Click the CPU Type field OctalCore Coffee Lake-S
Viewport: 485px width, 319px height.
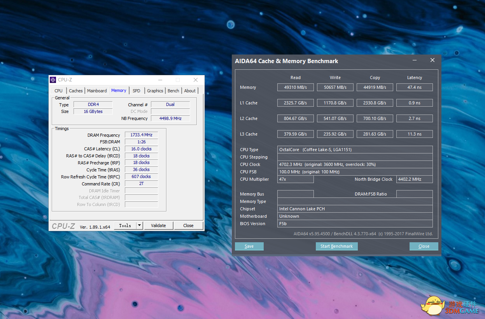[x=355, y=150]
